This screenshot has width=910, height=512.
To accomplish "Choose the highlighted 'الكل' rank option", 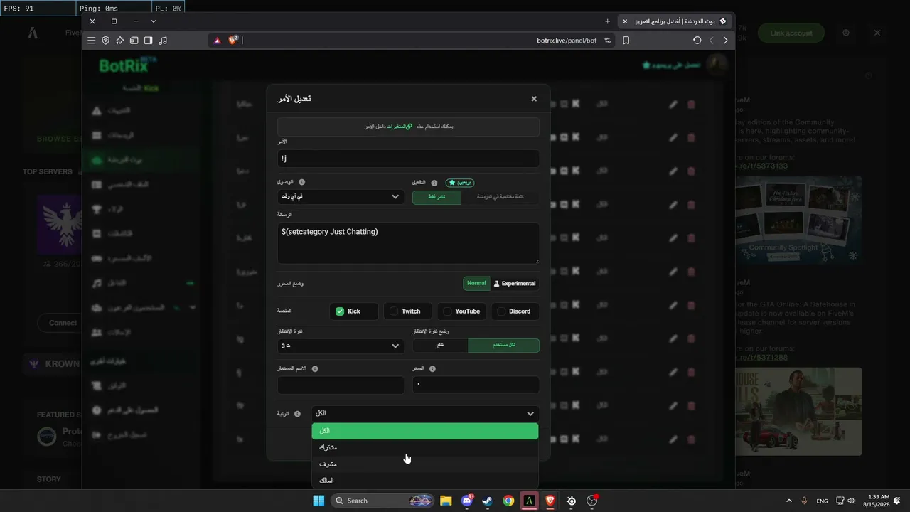I will point(425,431).
